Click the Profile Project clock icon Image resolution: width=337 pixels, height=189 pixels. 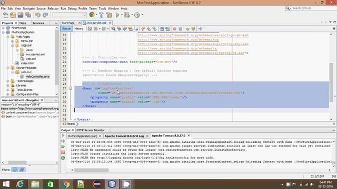tap(137, 15)
